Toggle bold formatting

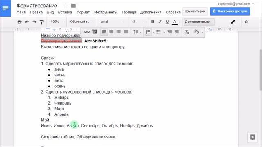pyautogui.click(x=153, y=22)
